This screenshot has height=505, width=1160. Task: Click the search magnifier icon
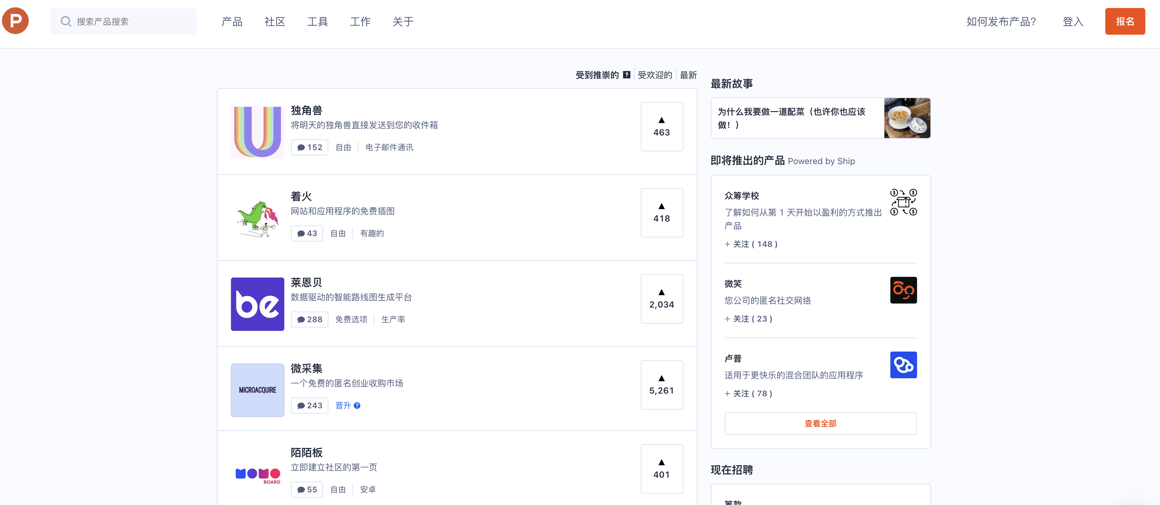point(66,21)
